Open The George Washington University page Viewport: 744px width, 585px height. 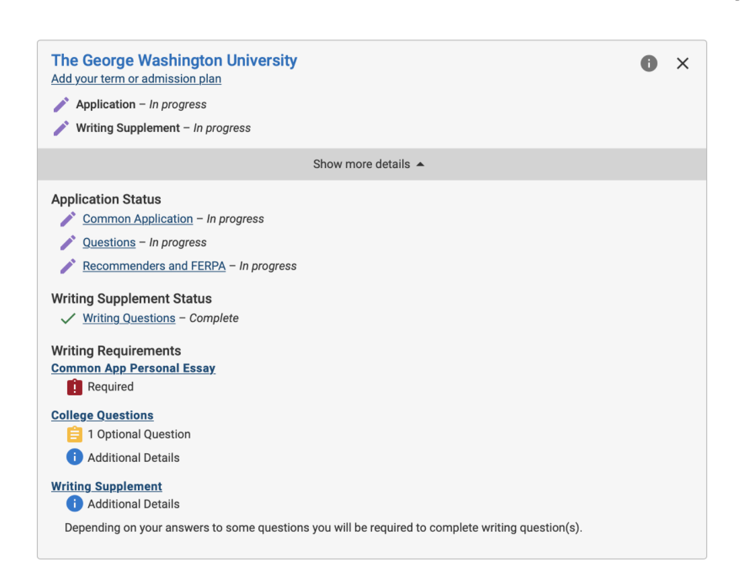[x=174, y=60]
